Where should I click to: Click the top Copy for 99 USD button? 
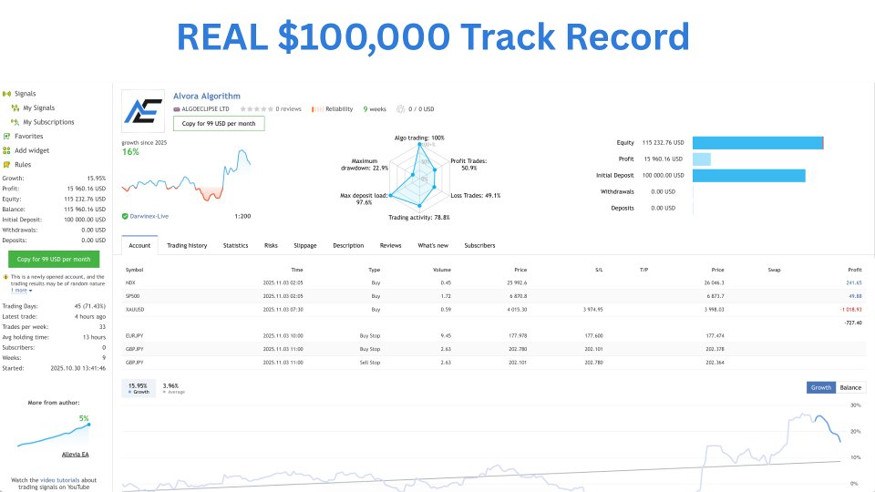(x=219, y=123)
